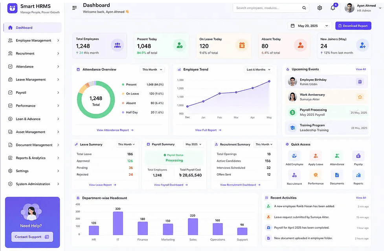This screenshot has height=251, width=384.
Task: Toggle the hamburger sidebar menu icon
Action: [x=74, y=8]
